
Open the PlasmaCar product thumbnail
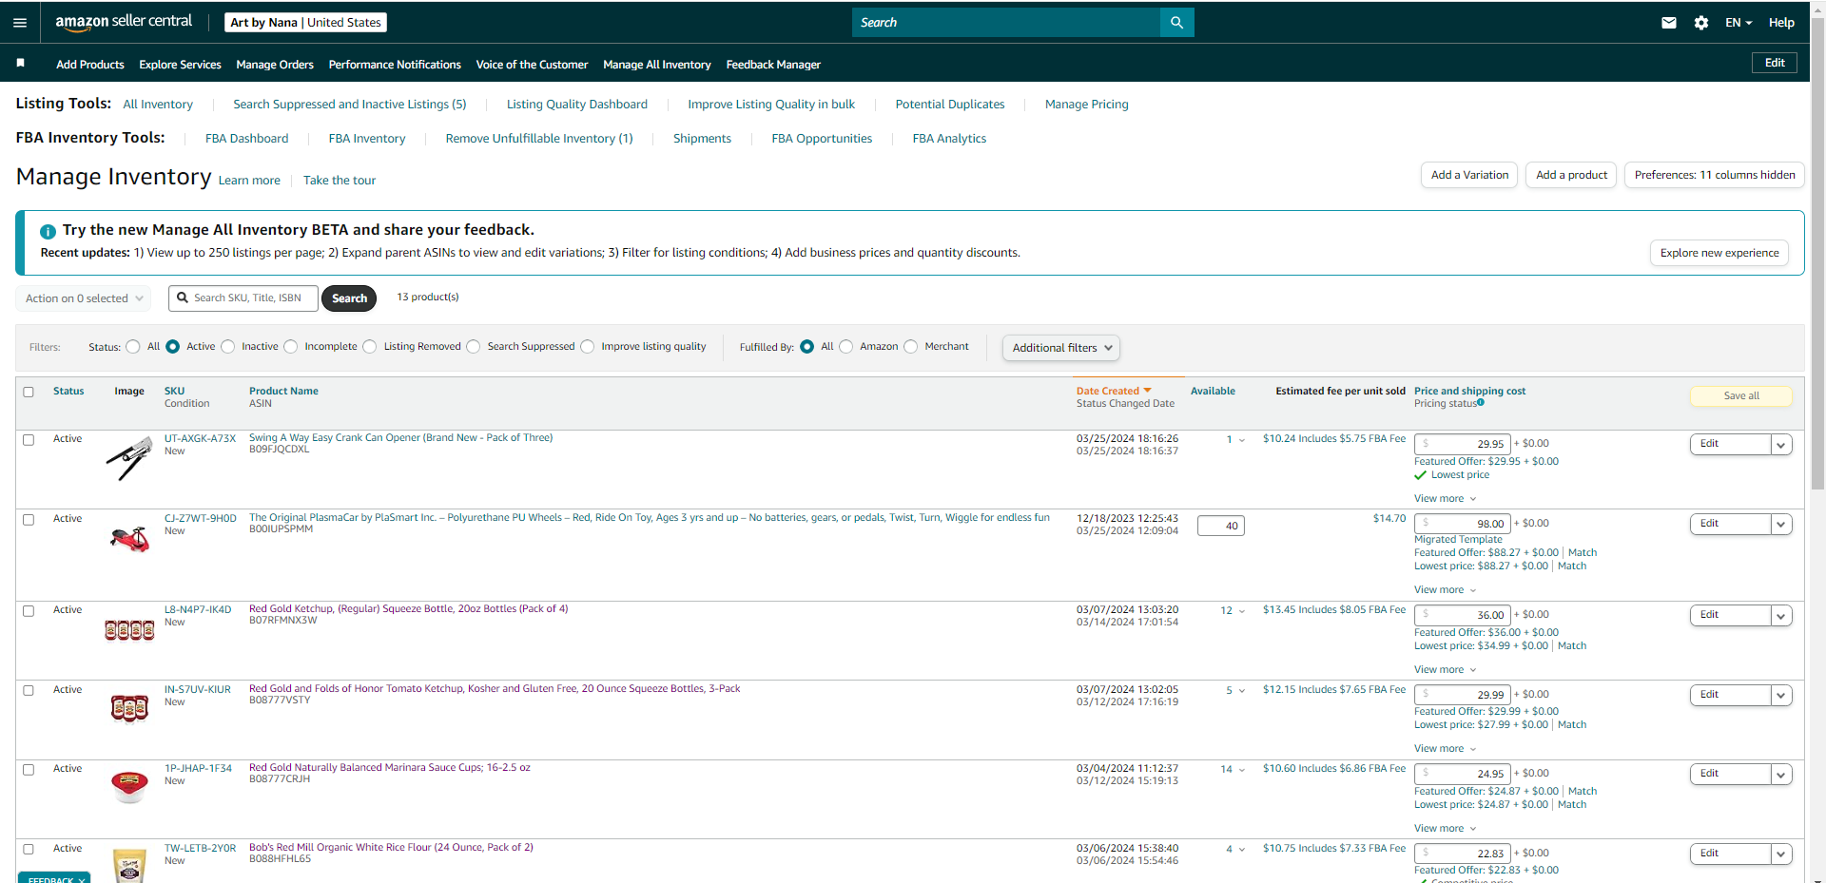point(129,539)
